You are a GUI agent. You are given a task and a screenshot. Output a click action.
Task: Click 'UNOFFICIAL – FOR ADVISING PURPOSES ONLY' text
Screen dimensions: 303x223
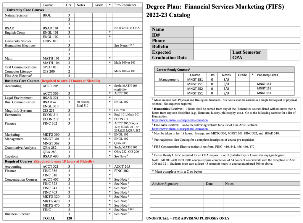[x=188, y=218]
